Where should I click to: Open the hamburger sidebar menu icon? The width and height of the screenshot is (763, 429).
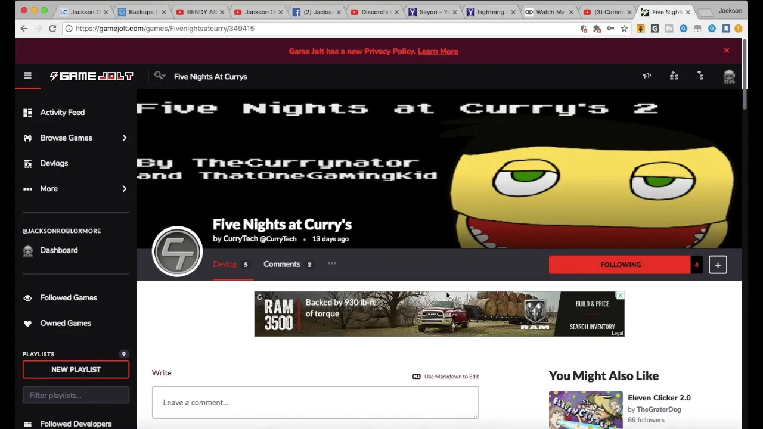[x=27, y=76]
